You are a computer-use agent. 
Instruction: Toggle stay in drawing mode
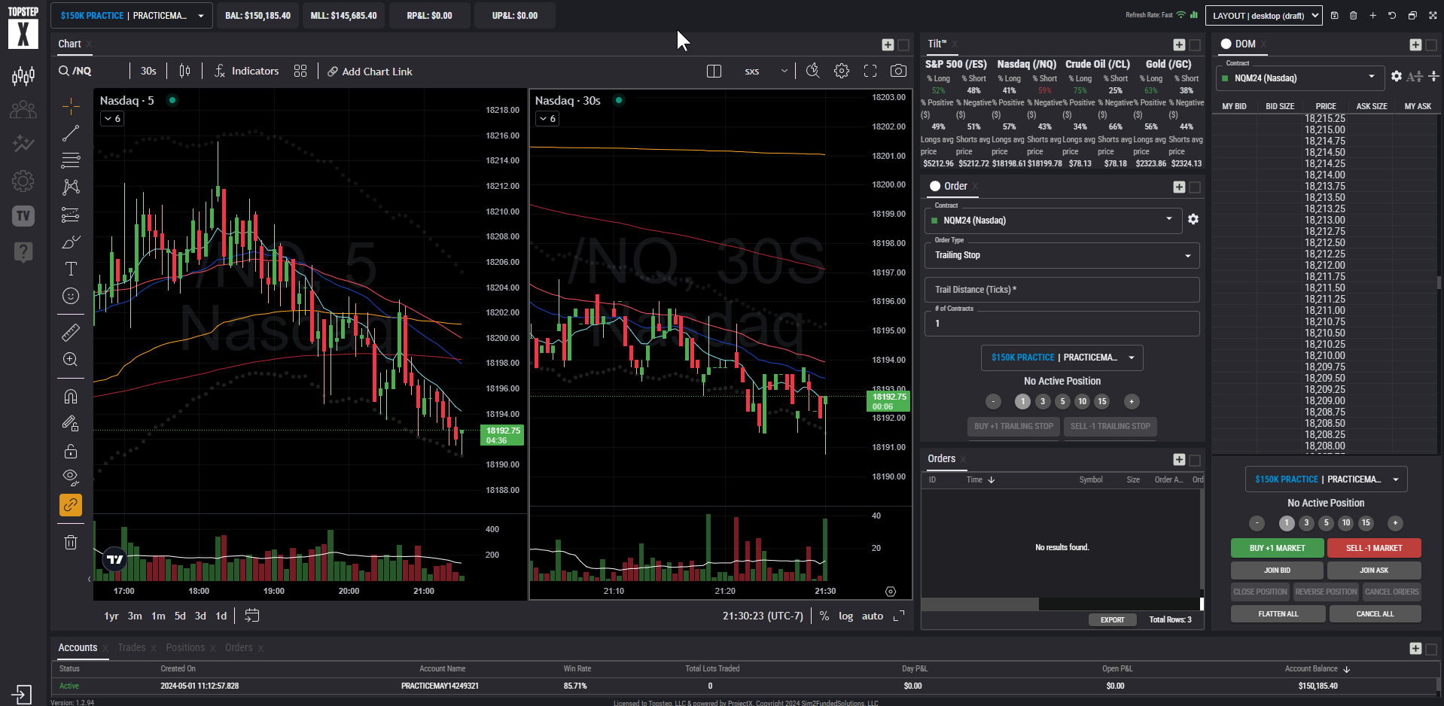(x=71, y=424)
